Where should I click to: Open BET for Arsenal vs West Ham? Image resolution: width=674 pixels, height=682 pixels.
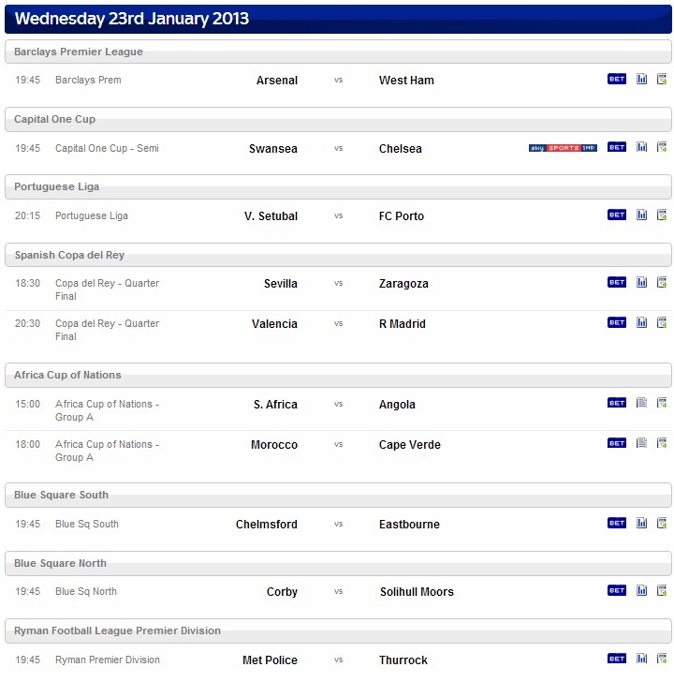[616, 79]
